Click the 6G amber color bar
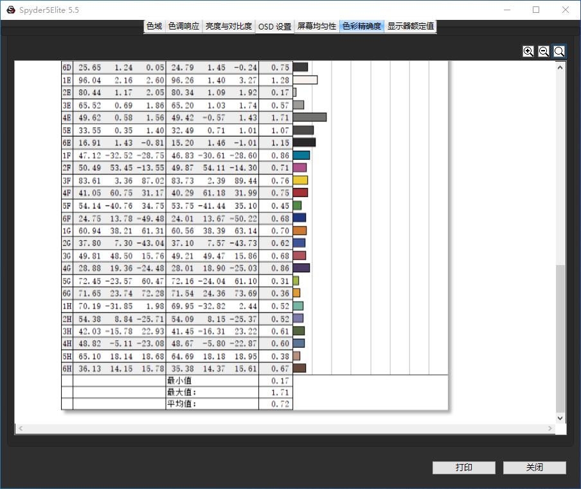581x489 pixels. (x=296, y=293)
